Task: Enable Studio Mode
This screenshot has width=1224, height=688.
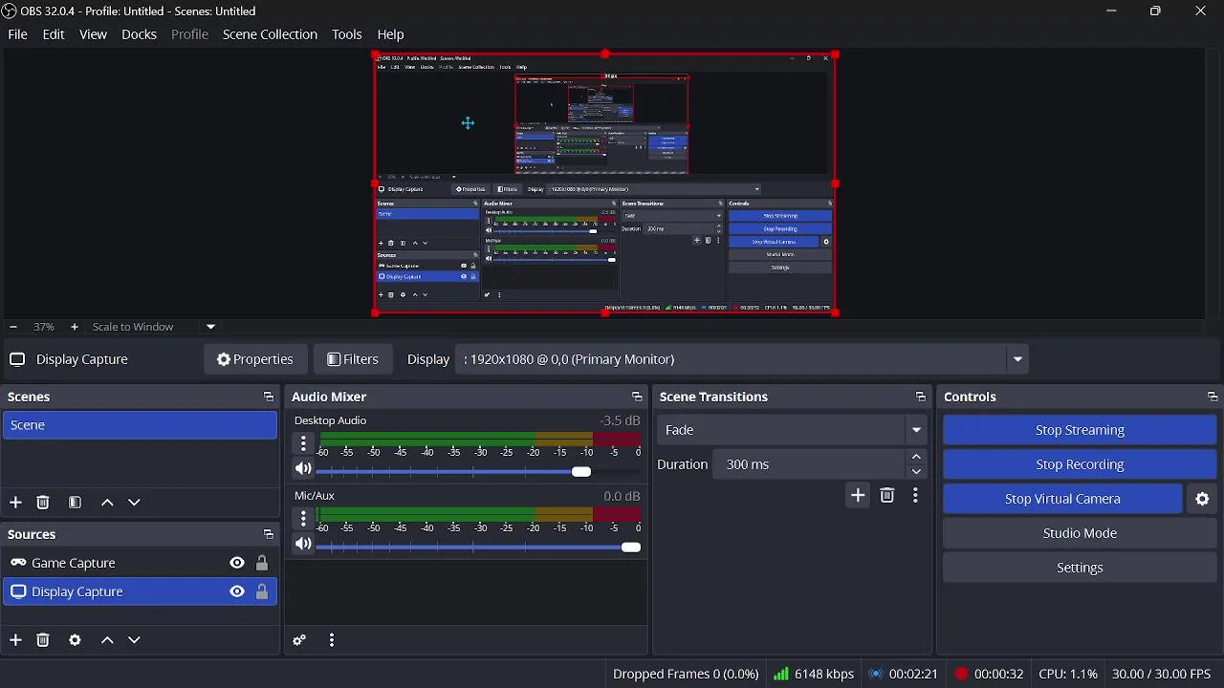Action: [x=1080, y=533]
